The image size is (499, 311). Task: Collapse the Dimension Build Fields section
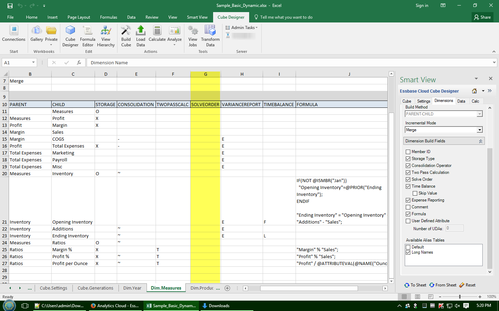(481, 141)
